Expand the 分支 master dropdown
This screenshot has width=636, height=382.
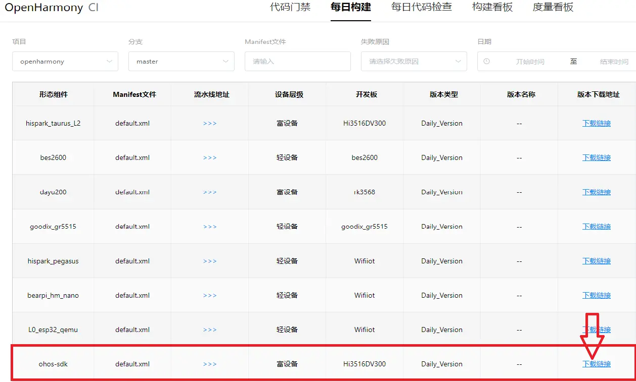pyautogui.click(x=181, y=62)
